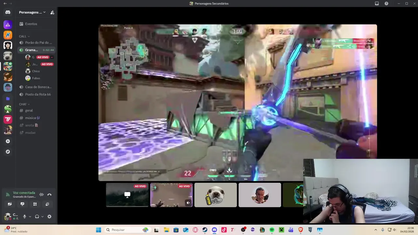Open the anota text channel

[36, 125]
